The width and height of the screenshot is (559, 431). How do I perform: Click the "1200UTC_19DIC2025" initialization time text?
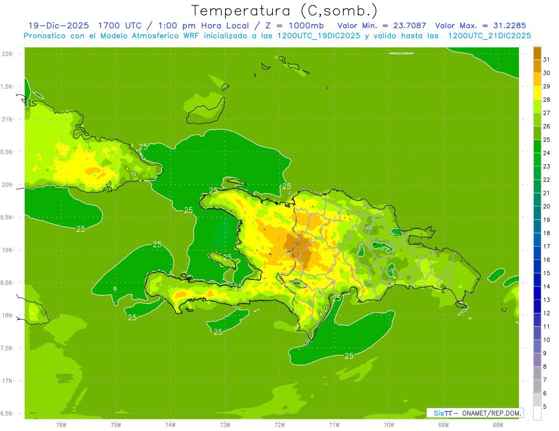[315, 36]
